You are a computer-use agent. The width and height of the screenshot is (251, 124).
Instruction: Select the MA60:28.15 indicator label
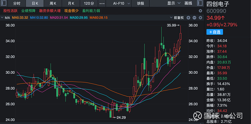[x=99, y=18]
